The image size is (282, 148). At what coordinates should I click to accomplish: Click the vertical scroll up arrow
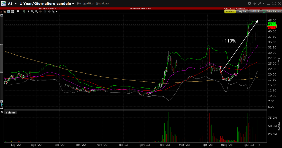[2, 15]
